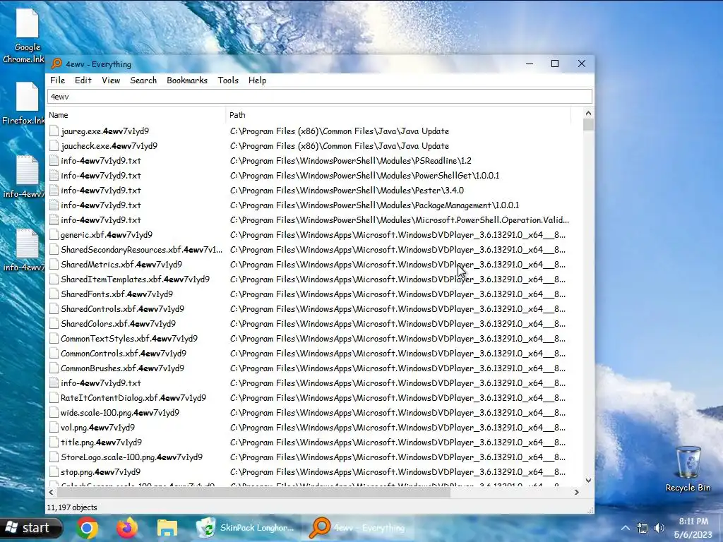This screenshot has width=723, height=542.
Task: Select RateItContentDialog.xbf.4ewv7v1yd9 file name
Action: pos(133,398)
